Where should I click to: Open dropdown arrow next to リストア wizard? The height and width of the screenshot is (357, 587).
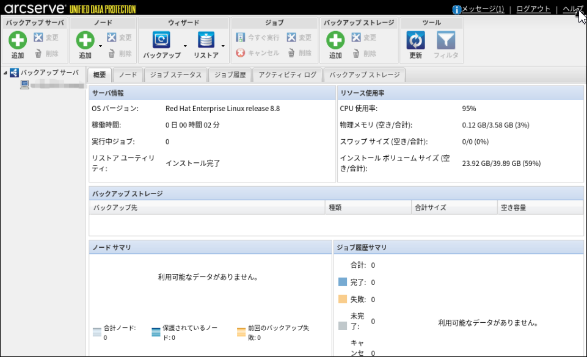223,46
